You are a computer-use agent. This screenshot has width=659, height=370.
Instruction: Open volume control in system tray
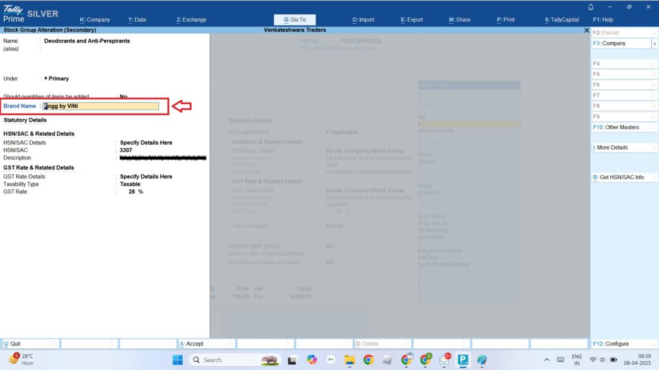(602, 360)
